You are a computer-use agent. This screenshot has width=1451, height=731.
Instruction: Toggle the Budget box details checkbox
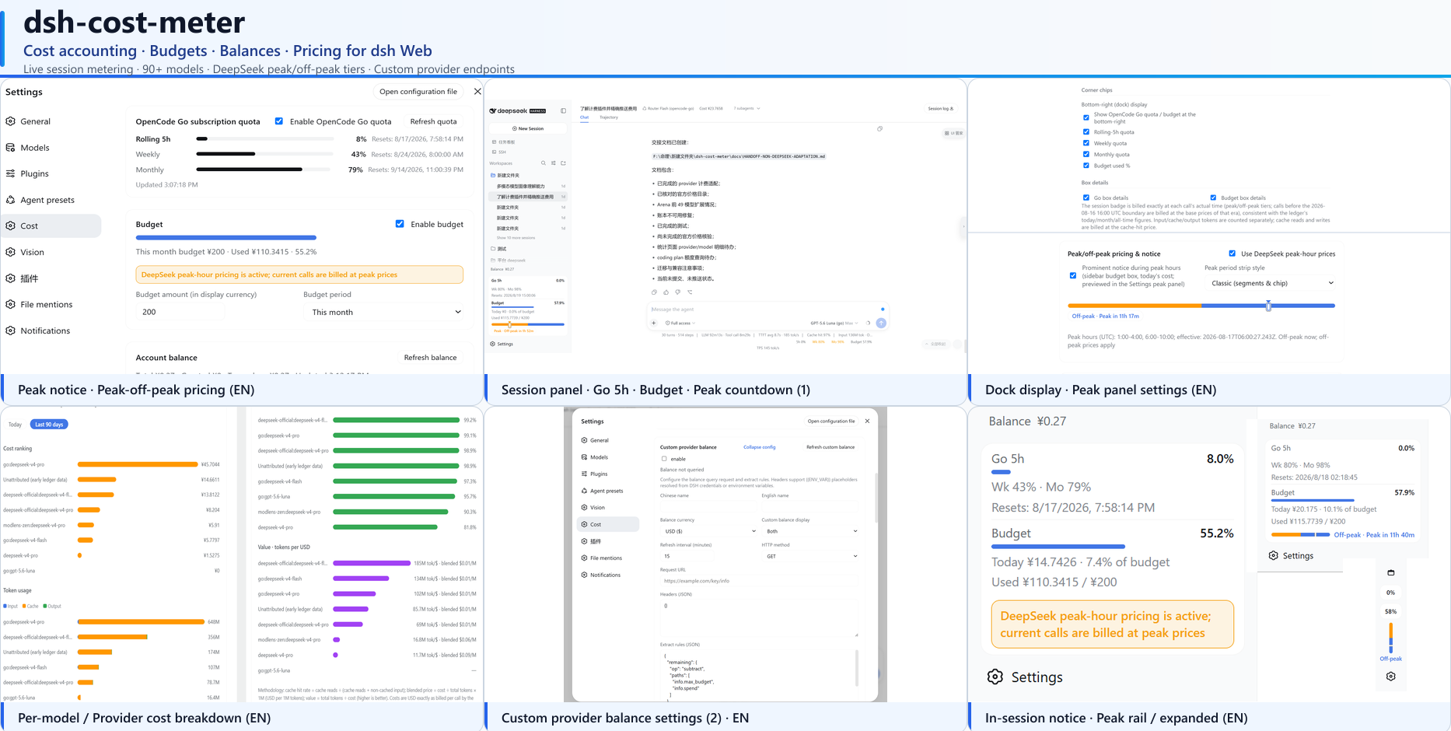1213,198
